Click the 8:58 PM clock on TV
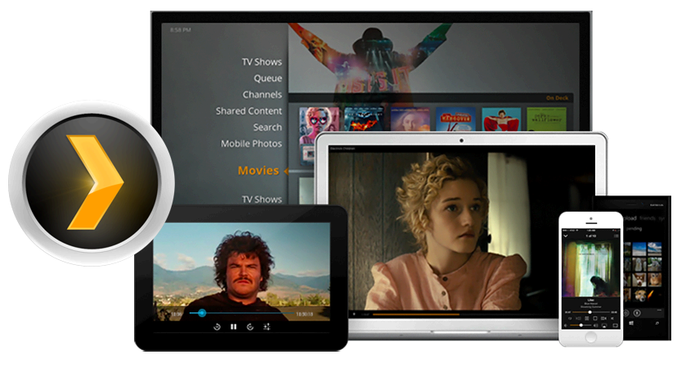Image resolution: width=695 pixels, height=368 pixels. click(x=181, y=30)
